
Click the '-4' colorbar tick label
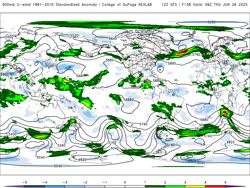(x=45, y=182)
